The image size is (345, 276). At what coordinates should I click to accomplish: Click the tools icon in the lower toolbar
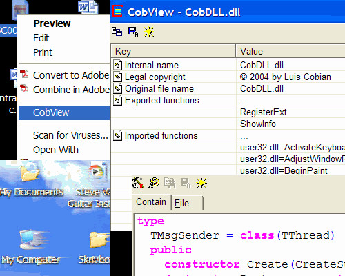pyautogui.click(x=138, y=183)
